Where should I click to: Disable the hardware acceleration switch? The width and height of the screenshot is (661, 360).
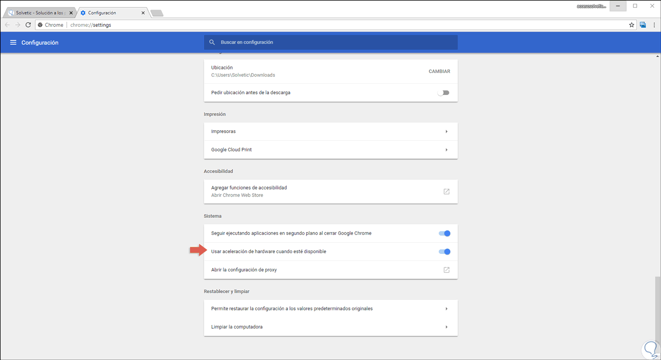[x=445, y=252]
